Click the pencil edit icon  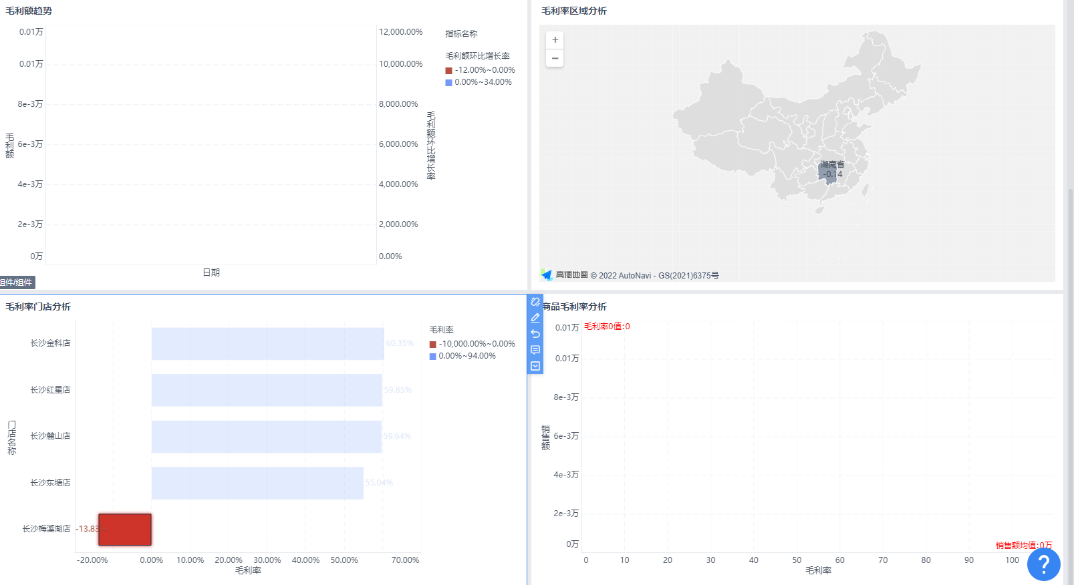[535, 318]
